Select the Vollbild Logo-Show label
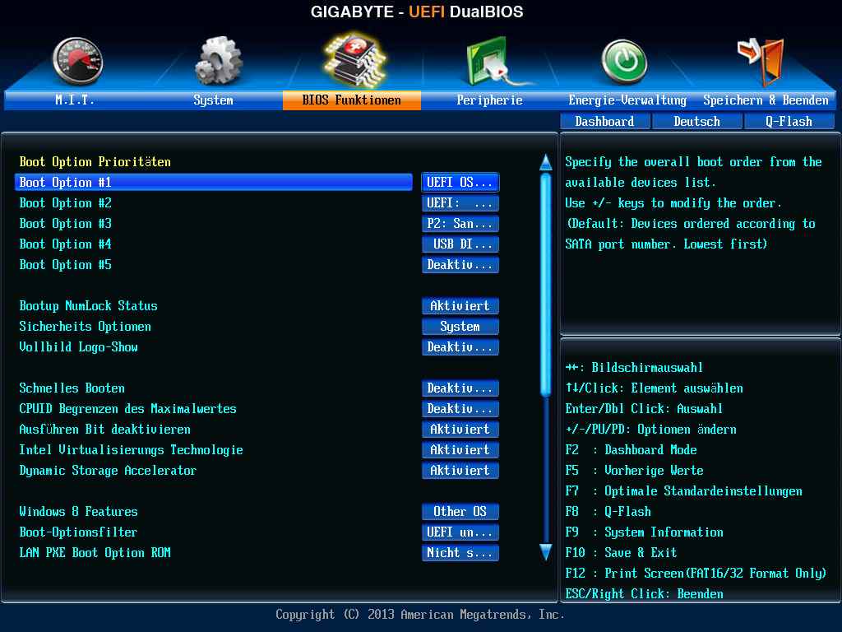 (78, 346)
